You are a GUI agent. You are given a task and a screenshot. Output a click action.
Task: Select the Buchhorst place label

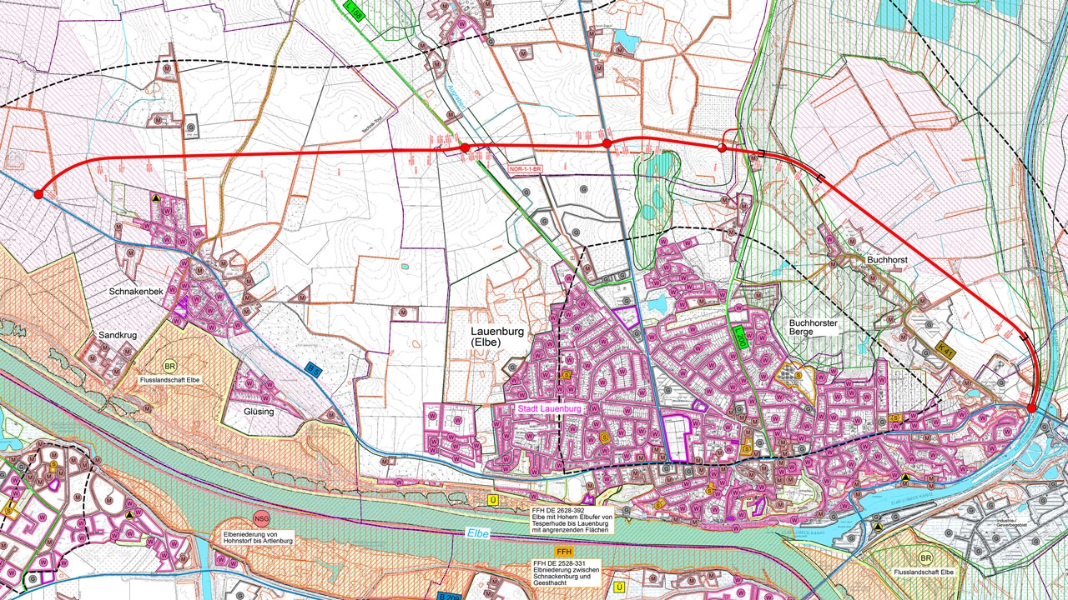click(888, 258)
